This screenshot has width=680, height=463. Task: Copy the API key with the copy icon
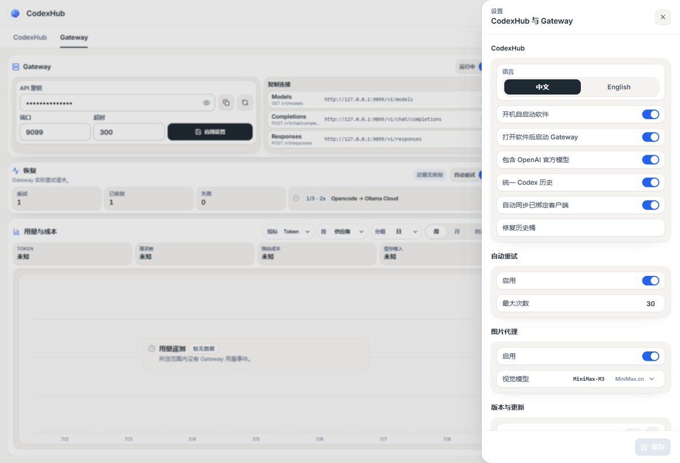[x=226, y=103]
